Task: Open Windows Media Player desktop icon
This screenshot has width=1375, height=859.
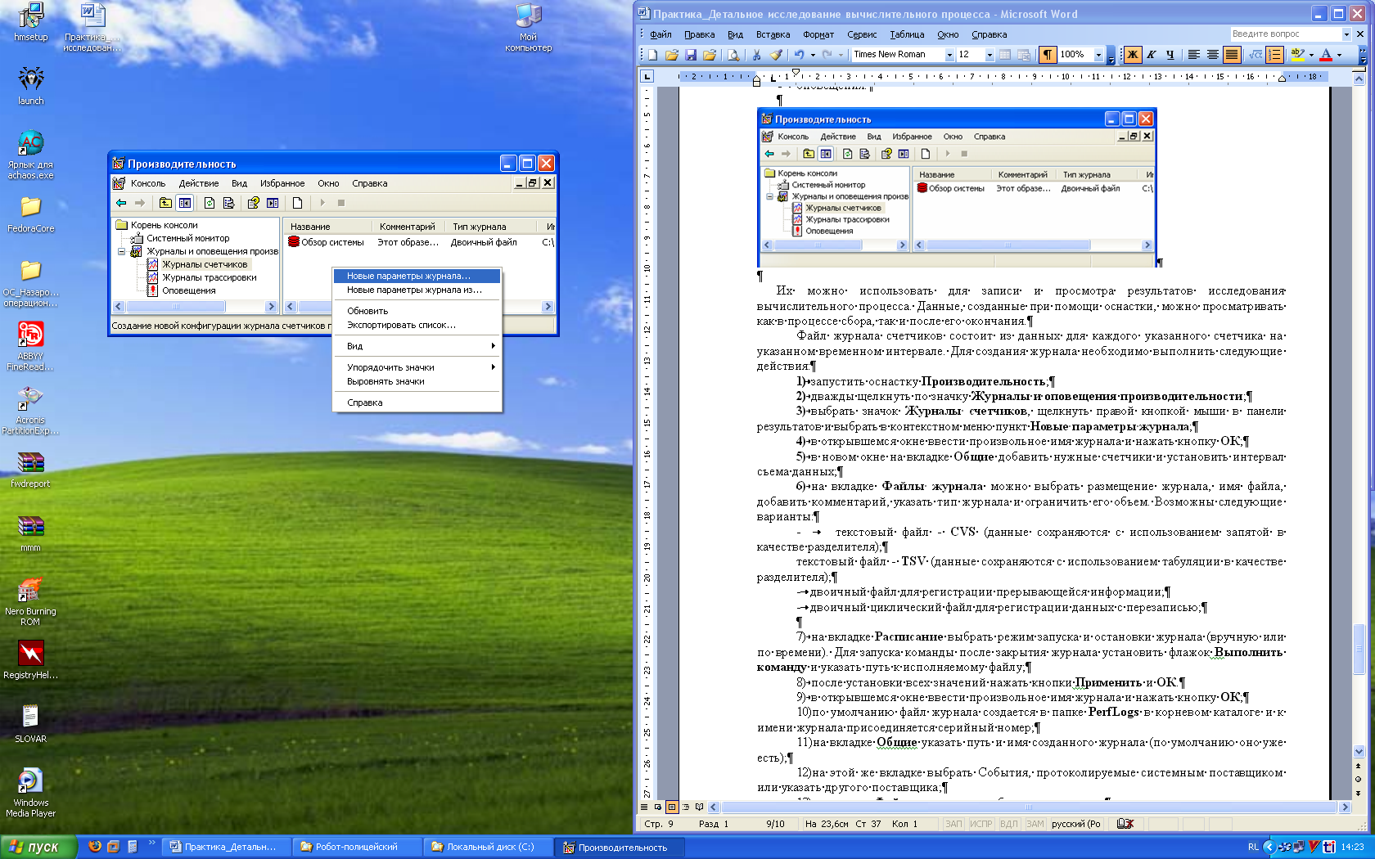Action: tap(30, 792)
